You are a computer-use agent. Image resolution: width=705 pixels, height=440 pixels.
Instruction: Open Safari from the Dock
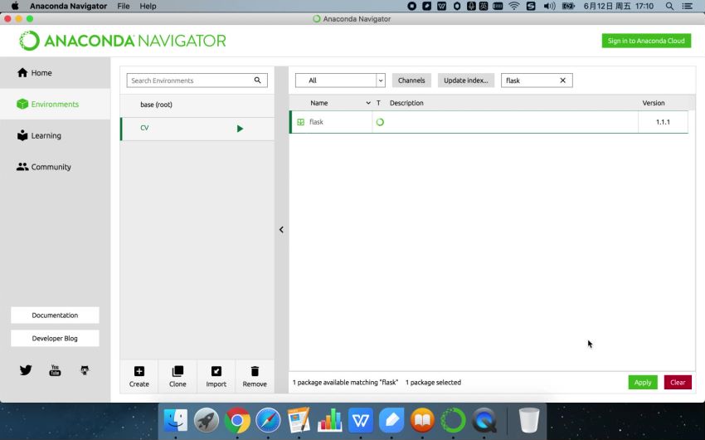[x=268, y=420]
